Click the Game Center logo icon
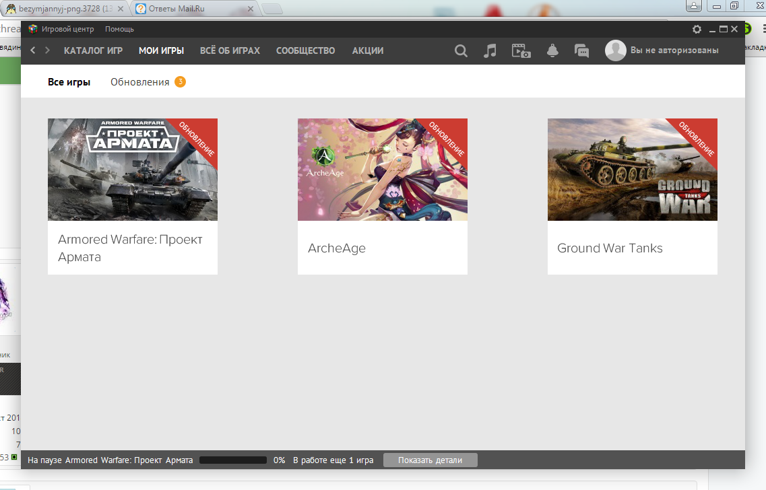 coord(33,29)
